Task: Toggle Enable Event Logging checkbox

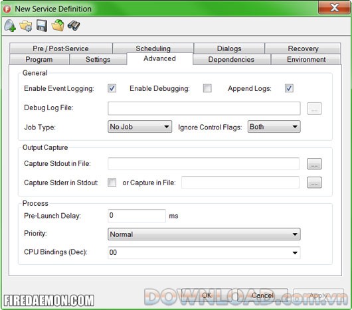Action: 112,88
